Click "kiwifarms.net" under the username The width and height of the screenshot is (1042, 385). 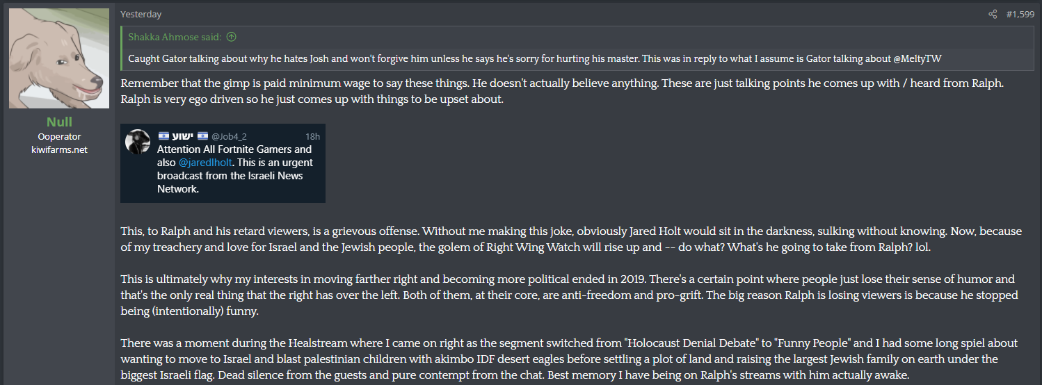coord(59,149)
